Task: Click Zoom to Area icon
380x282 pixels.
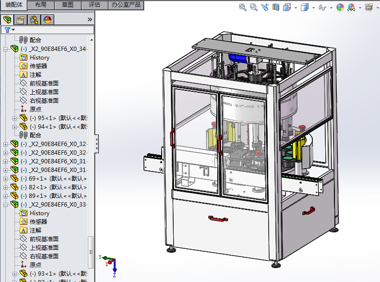Action: (x=253, y=7)
